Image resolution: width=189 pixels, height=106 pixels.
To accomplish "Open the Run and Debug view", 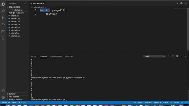I will point(3,25).
